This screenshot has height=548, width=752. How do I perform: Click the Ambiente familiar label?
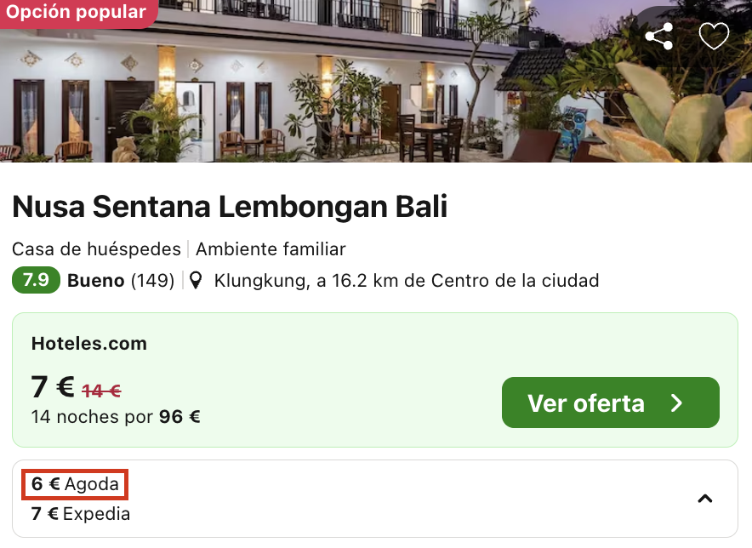coord(271,249)
